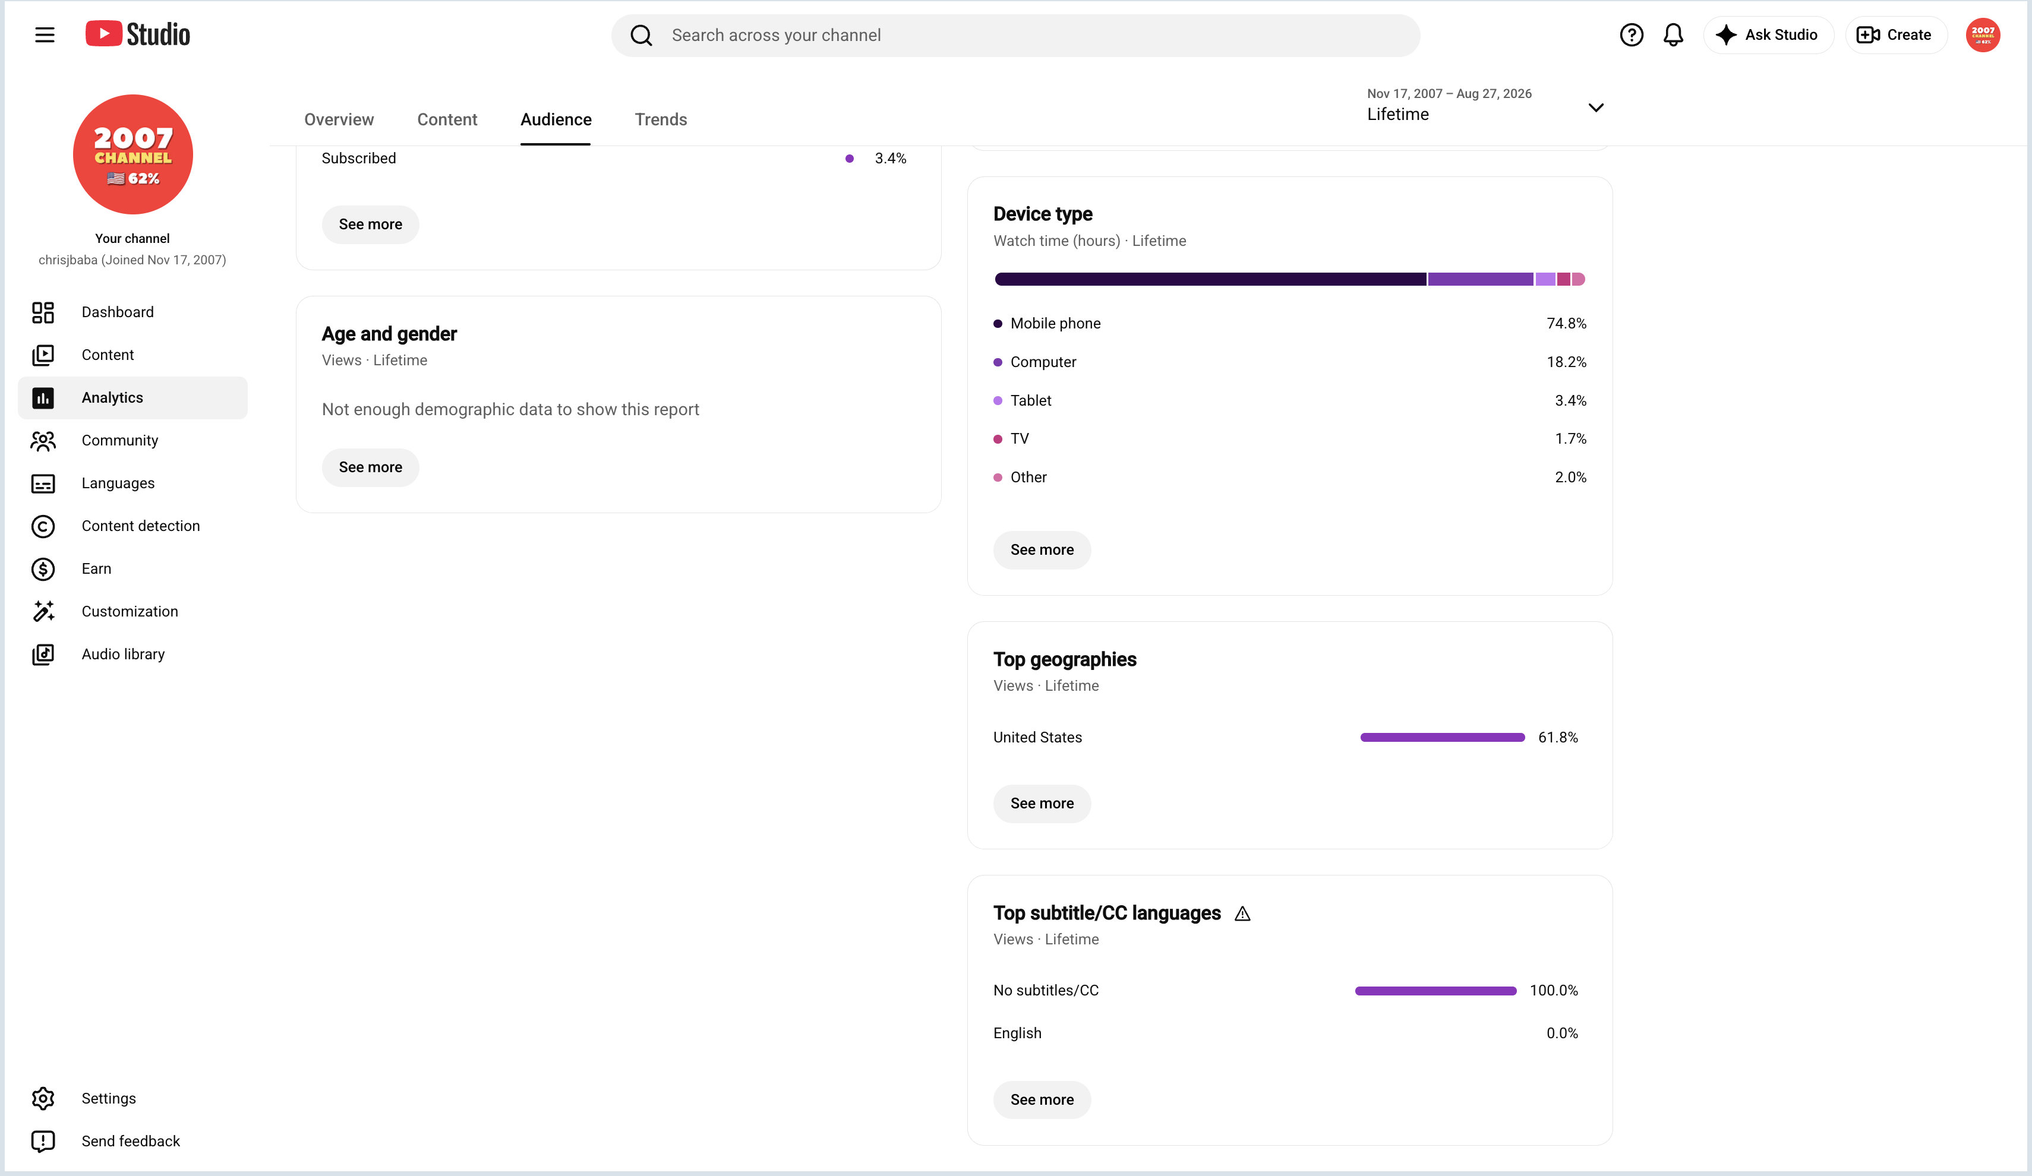Click the Mobile phone segment of device bar

pos(1210,279)
